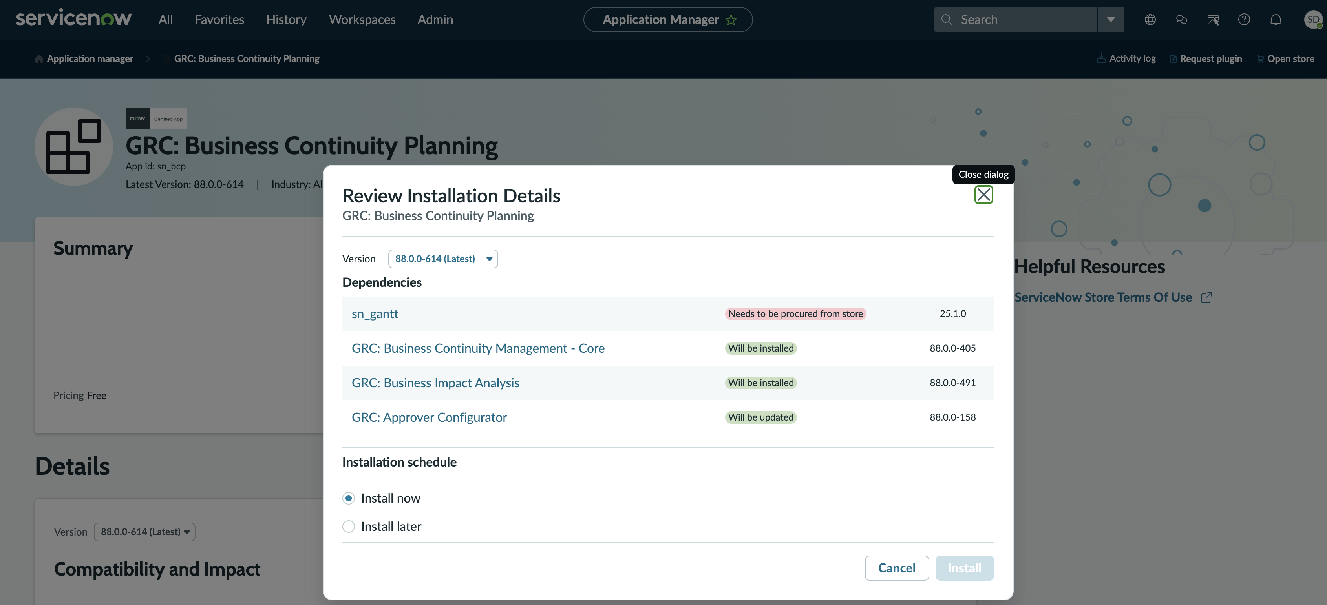Open the globe scope selector icon
1327x605 pixels.
pyautogui.click(x=1150, y=20)
